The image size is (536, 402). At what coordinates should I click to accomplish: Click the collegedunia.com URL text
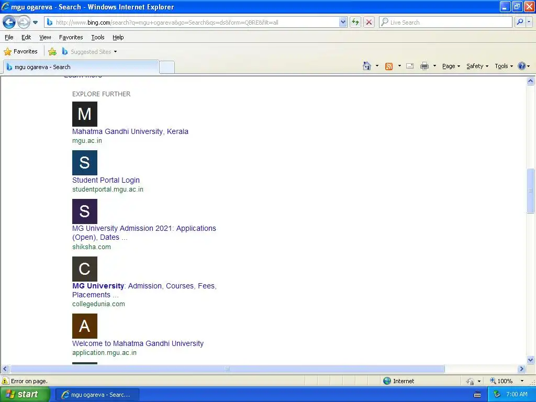[98, 304]
